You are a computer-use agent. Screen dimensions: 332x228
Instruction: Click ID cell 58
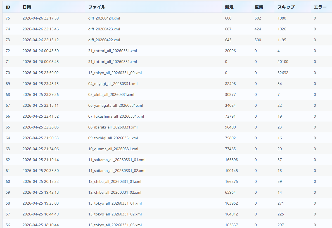[8, 203]
